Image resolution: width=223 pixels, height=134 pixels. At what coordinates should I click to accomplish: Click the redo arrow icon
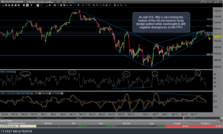[70, 5]
